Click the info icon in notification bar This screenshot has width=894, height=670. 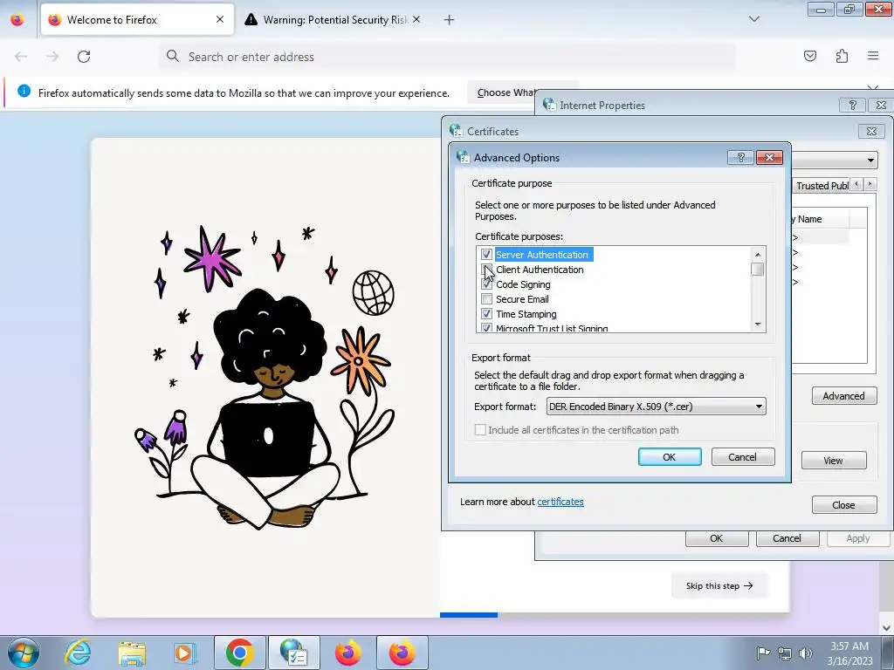point(24,91)
